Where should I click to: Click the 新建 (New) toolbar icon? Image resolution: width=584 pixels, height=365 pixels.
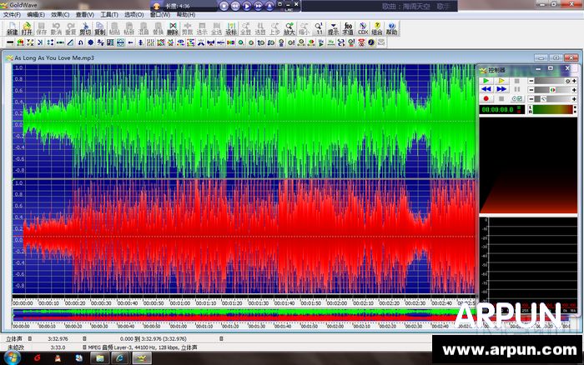point(12,29)
